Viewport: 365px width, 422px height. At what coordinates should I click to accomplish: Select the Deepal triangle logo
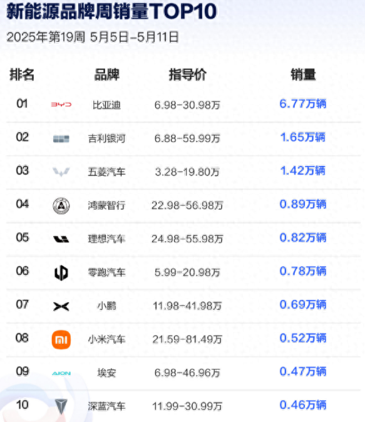click(x=61, y=406)
